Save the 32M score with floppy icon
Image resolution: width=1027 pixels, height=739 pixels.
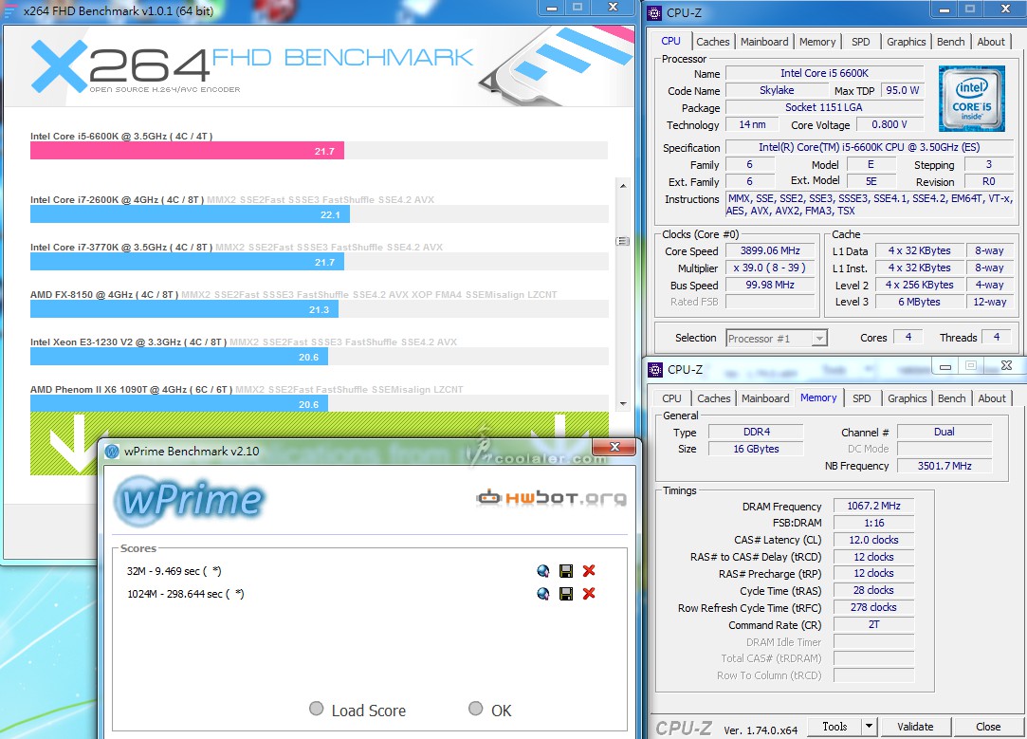[x=566, y=571]
